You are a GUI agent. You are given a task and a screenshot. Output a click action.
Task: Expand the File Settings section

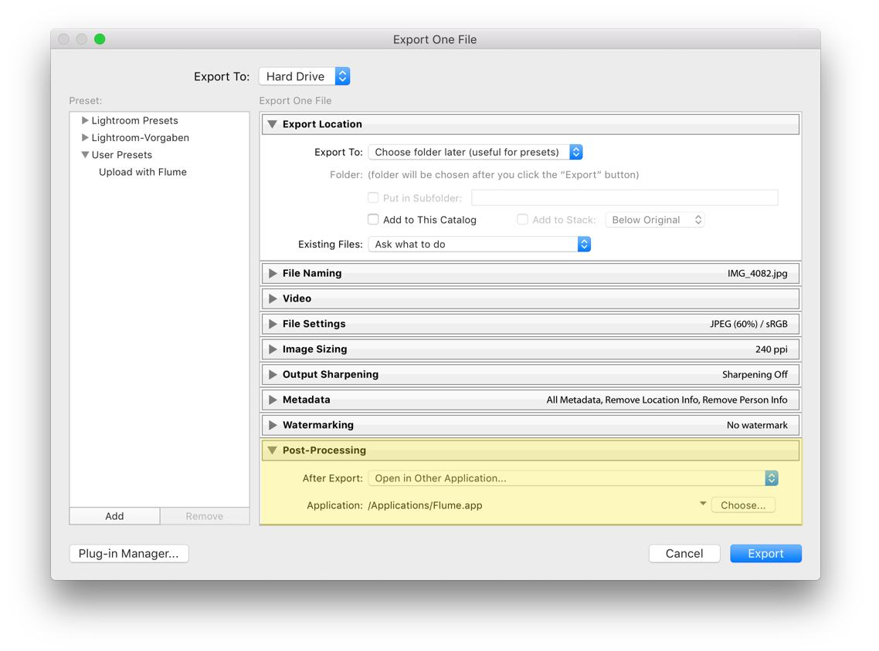point(273,323)
